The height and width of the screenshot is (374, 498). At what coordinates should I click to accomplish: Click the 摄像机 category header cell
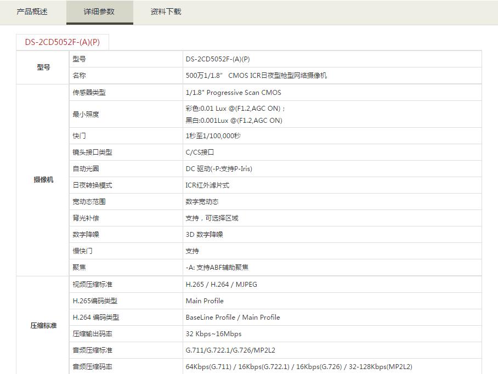pyautogui.click(x=43, y=179)
